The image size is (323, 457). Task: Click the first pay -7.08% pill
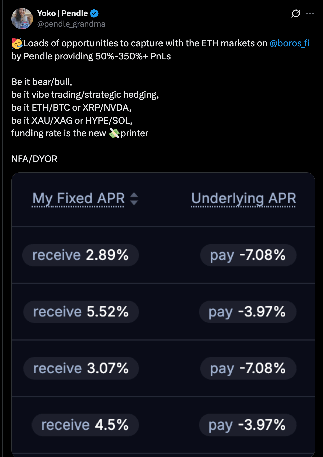pyautogui.click(x=248, y=255)
